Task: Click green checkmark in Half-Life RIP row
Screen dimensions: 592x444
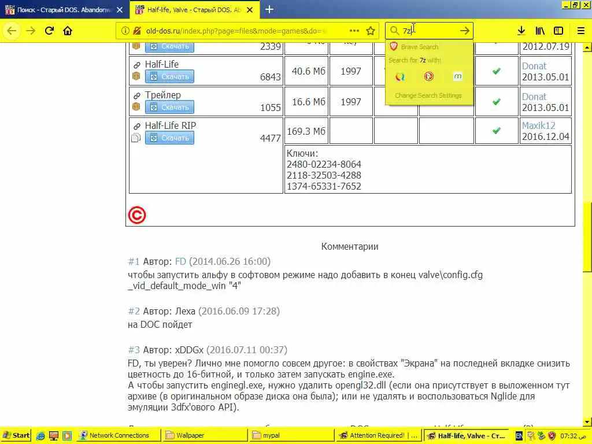Action: 497,131
